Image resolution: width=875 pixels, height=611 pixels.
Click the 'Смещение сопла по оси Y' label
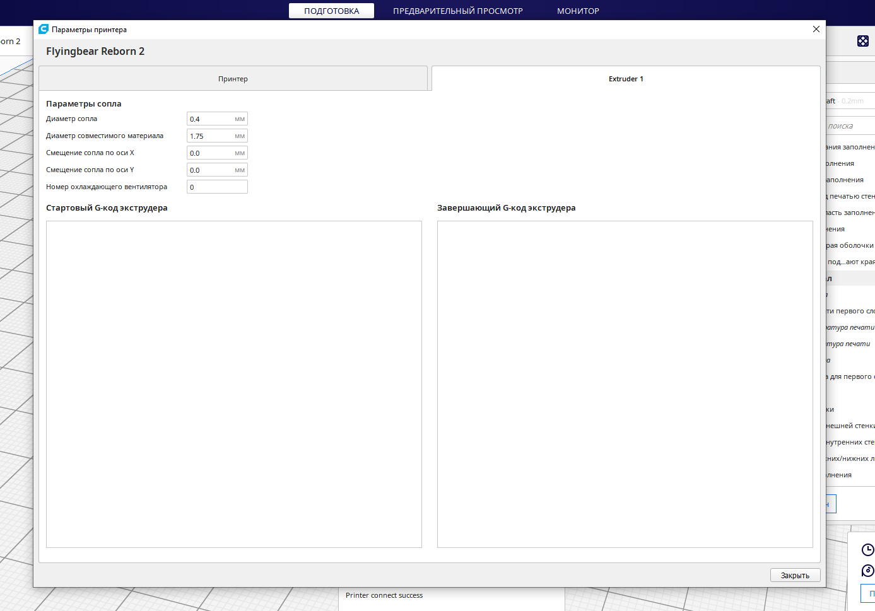click(x=90, y=170)
